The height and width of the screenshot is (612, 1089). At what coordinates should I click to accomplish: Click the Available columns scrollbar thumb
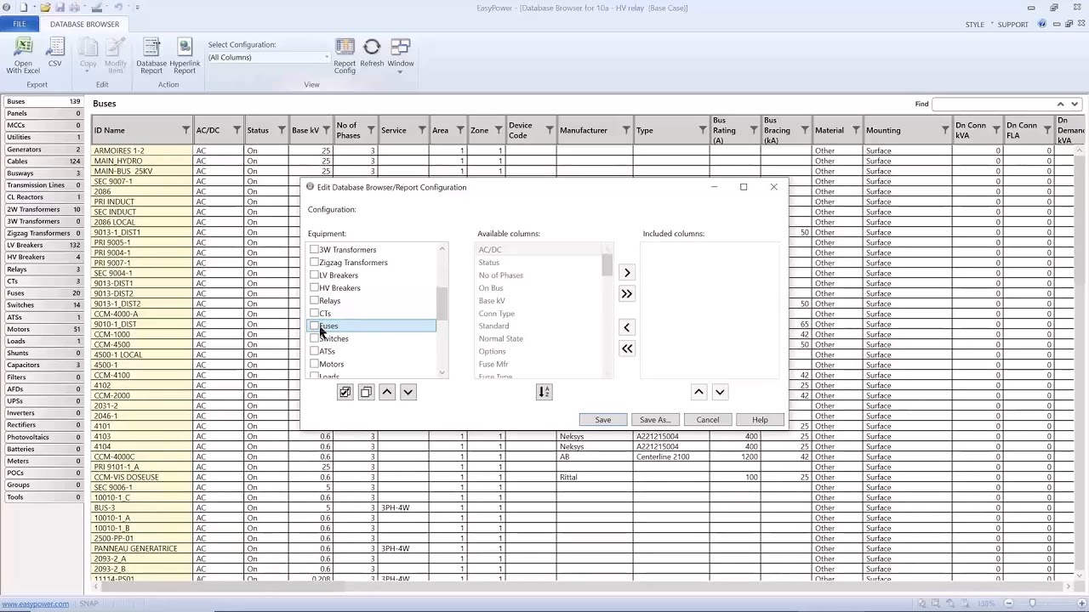pos(607,265)
